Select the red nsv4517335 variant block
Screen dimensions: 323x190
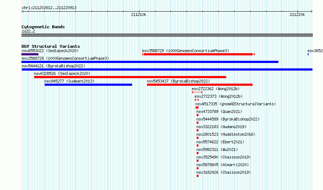click(x=197, y=107)
